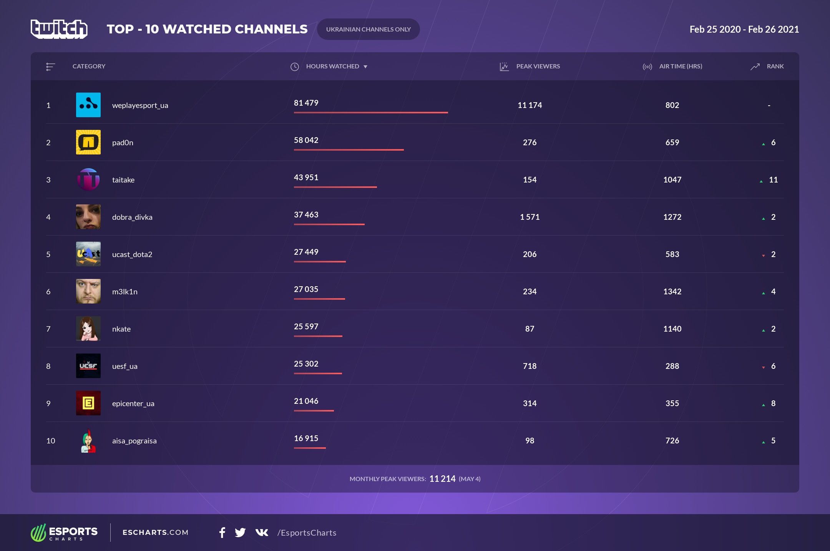This screenshot has height=551, width=830.
Task: Open the epicenter_ua channel name
Action: (x=133, y=403)
